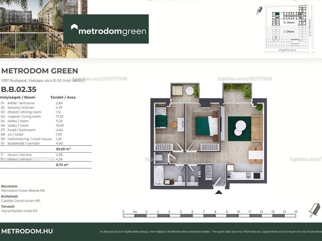This screenshot has height=241, width=322.
Task: Open the building courtyard render photo
Action: pos(43,29)
